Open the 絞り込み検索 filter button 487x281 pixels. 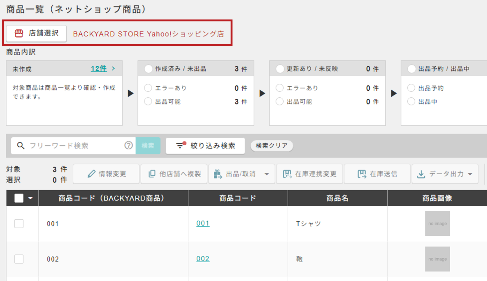tap(205, 146)
